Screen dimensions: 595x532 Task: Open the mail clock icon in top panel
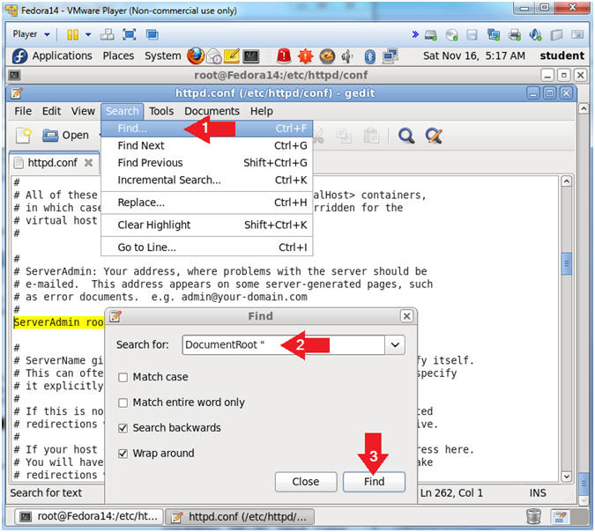(214, 56)
